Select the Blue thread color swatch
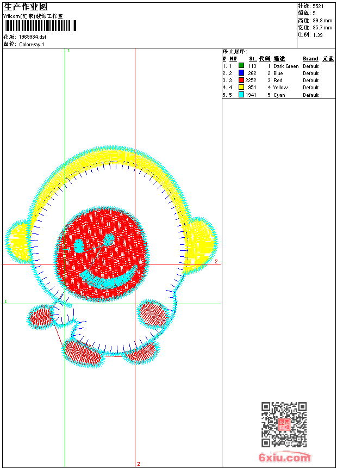This screenshot has width=337, height=468. (x=241, y=72)
